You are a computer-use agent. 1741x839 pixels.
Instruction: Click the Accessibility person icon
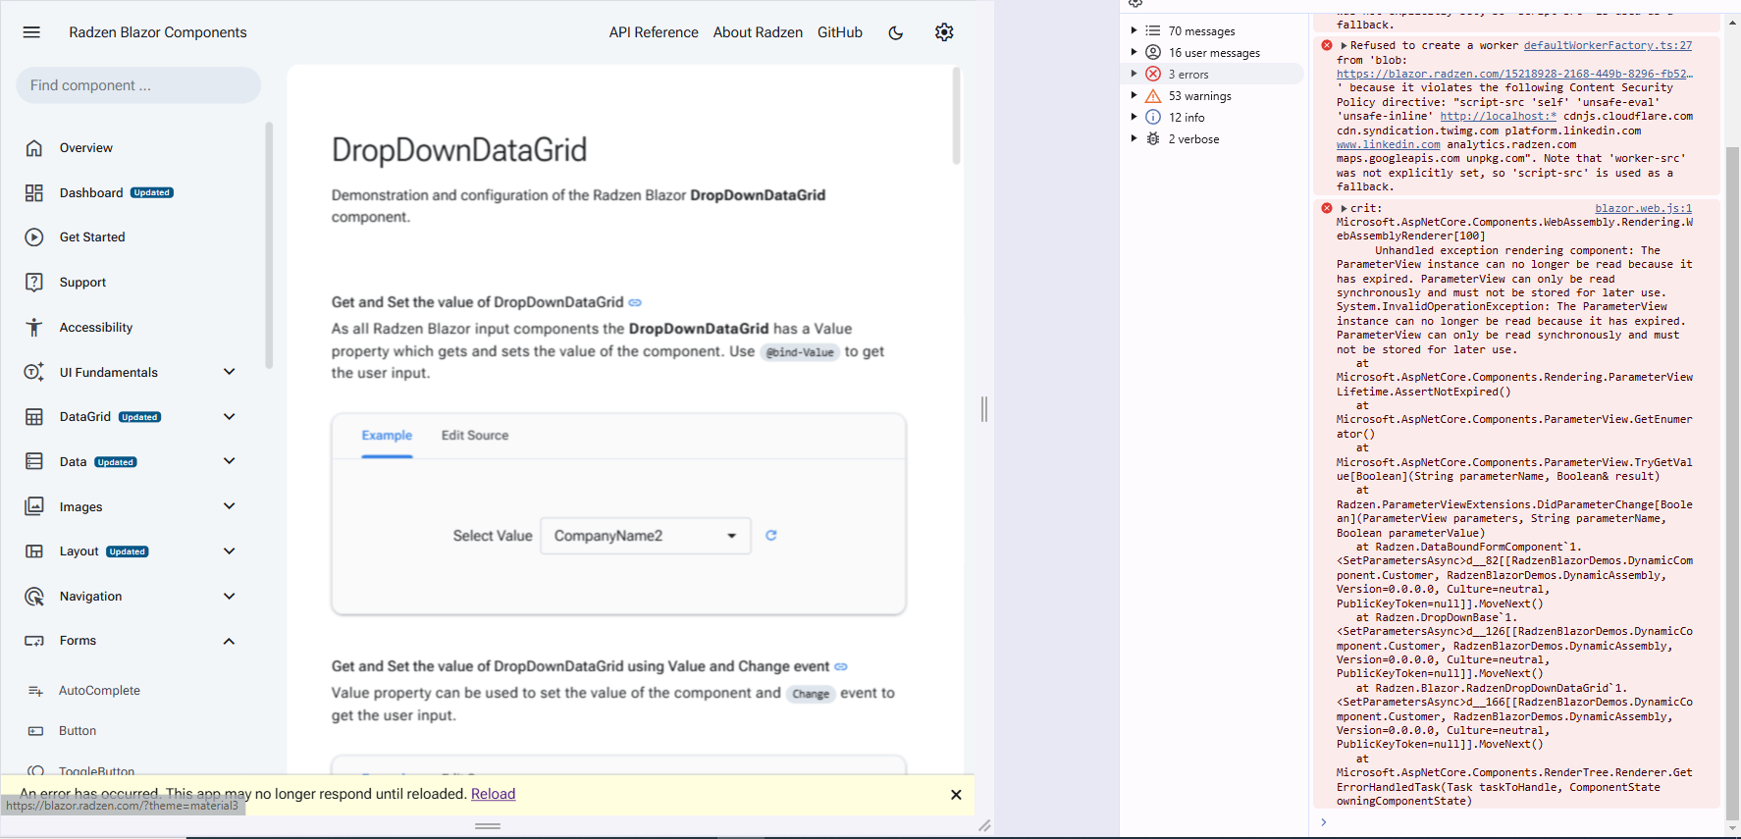pyautogui.click(x=34, y=328)
